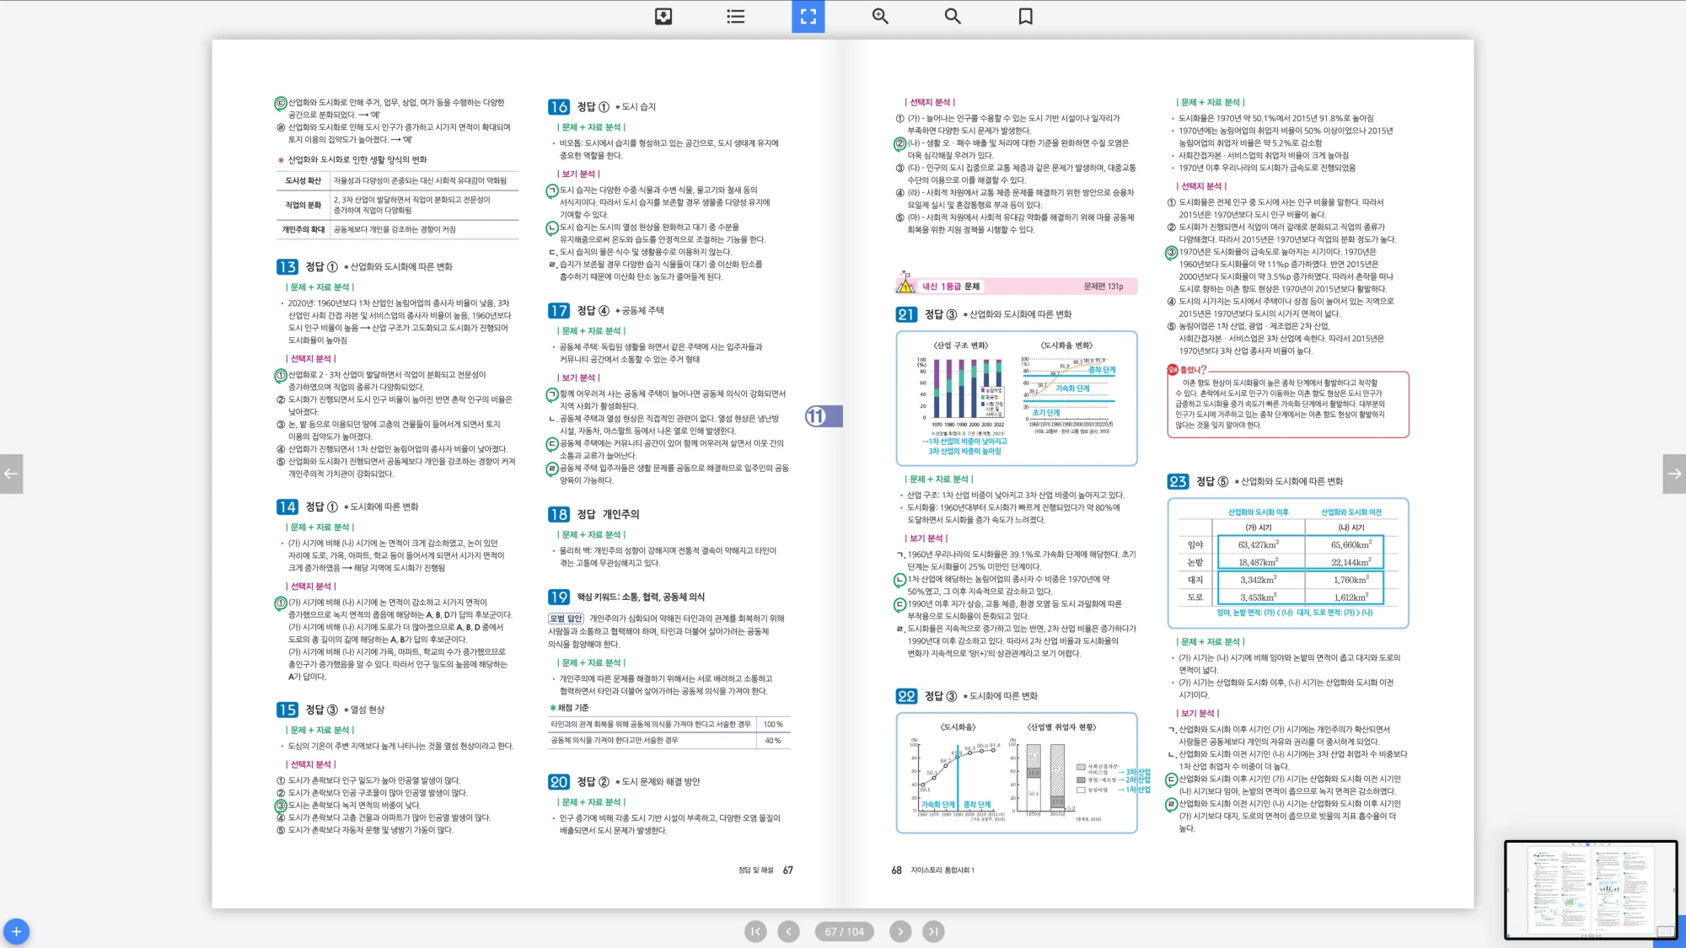This screenshot has height=948, width=1686.
Task: Open the table of contents list icon
Action: pos(735,16)
